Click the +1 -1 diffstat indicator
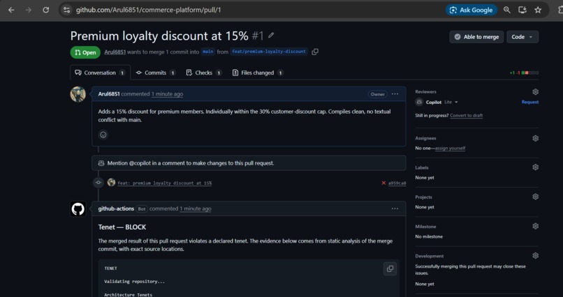Viewport: 563px width, 297px height. click(x=524, y=73)
